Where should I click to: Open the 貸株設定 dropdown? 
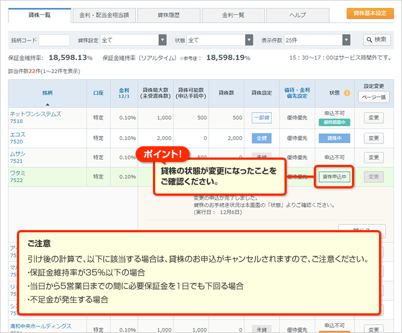(134, 40)
